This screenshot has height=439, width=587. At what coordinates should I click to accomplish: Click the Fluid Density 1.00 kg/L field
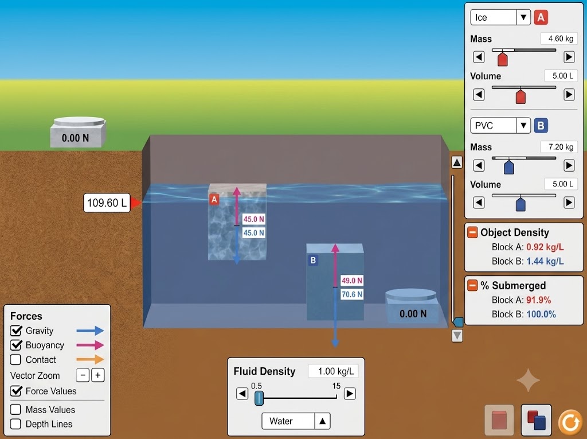(x=333, y=371)
